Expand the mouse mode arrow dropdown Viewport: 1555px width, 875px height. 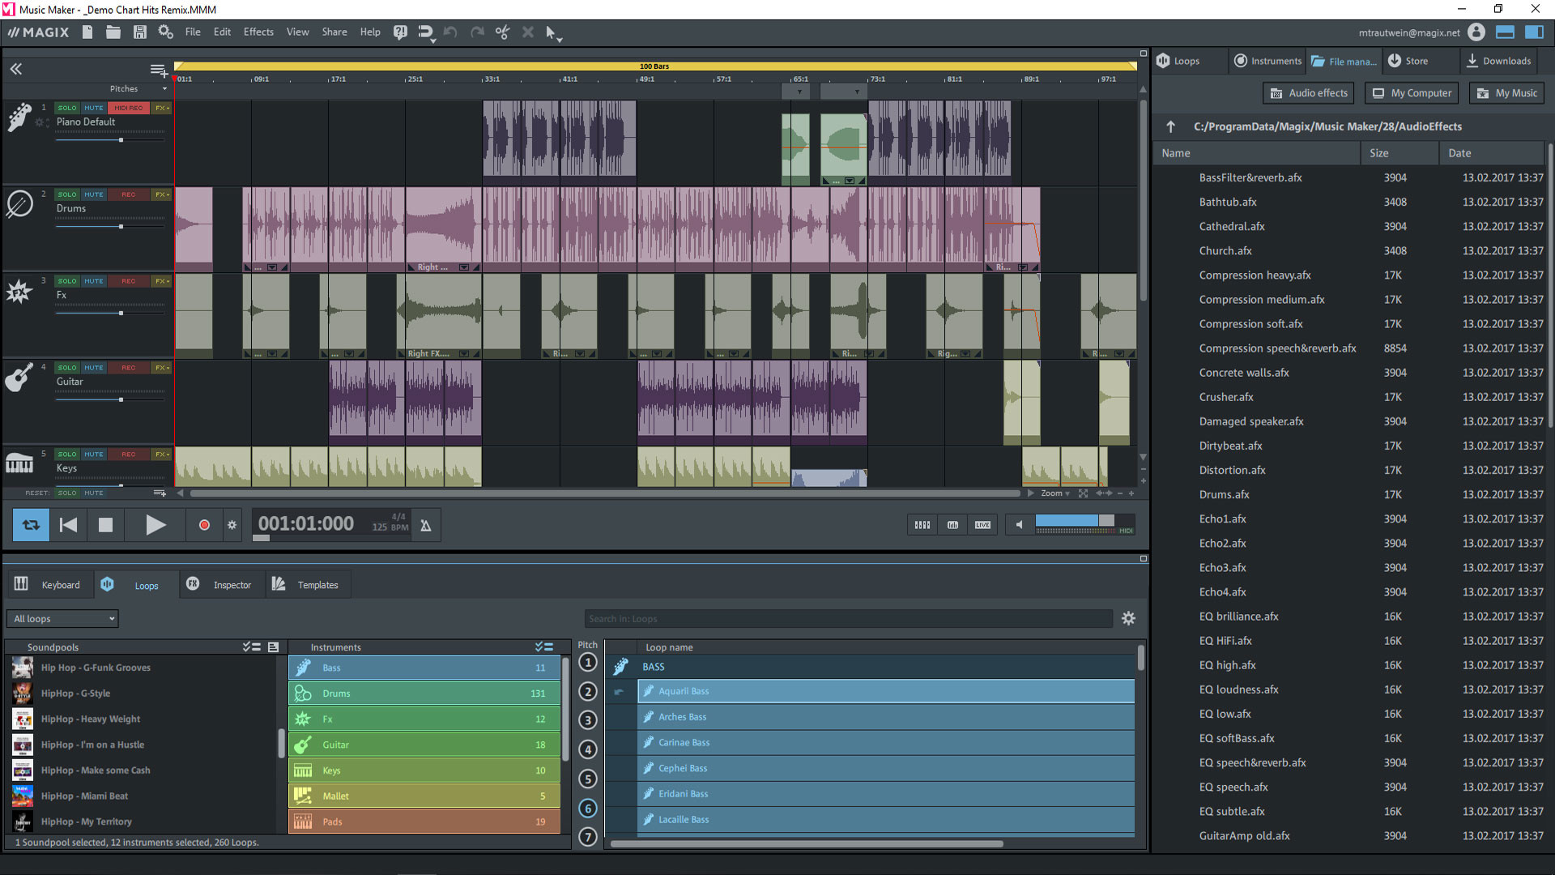(560, 38)
